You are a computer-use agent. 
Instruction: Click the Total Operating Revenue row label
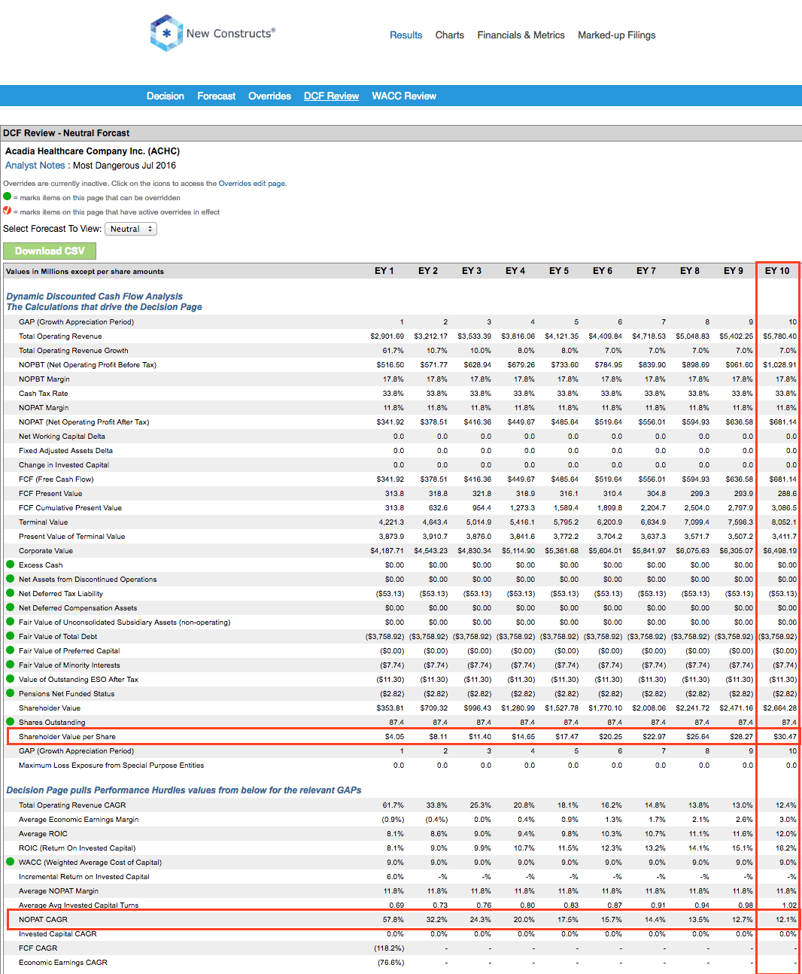(60, 336)
